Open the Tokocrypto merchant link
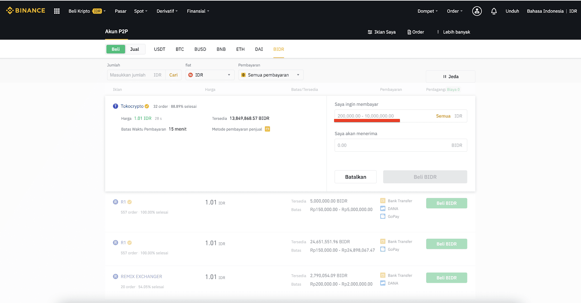 tap(132, 106)
